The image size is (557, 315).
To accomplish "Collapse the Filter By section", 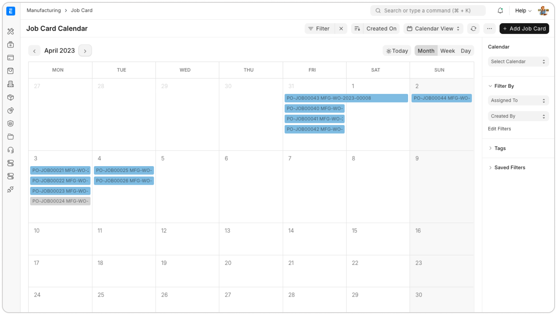I will click(x=501, y=86).
